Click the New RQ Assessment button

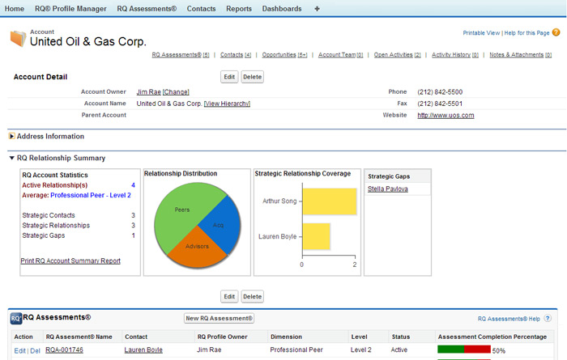[219, 318]
